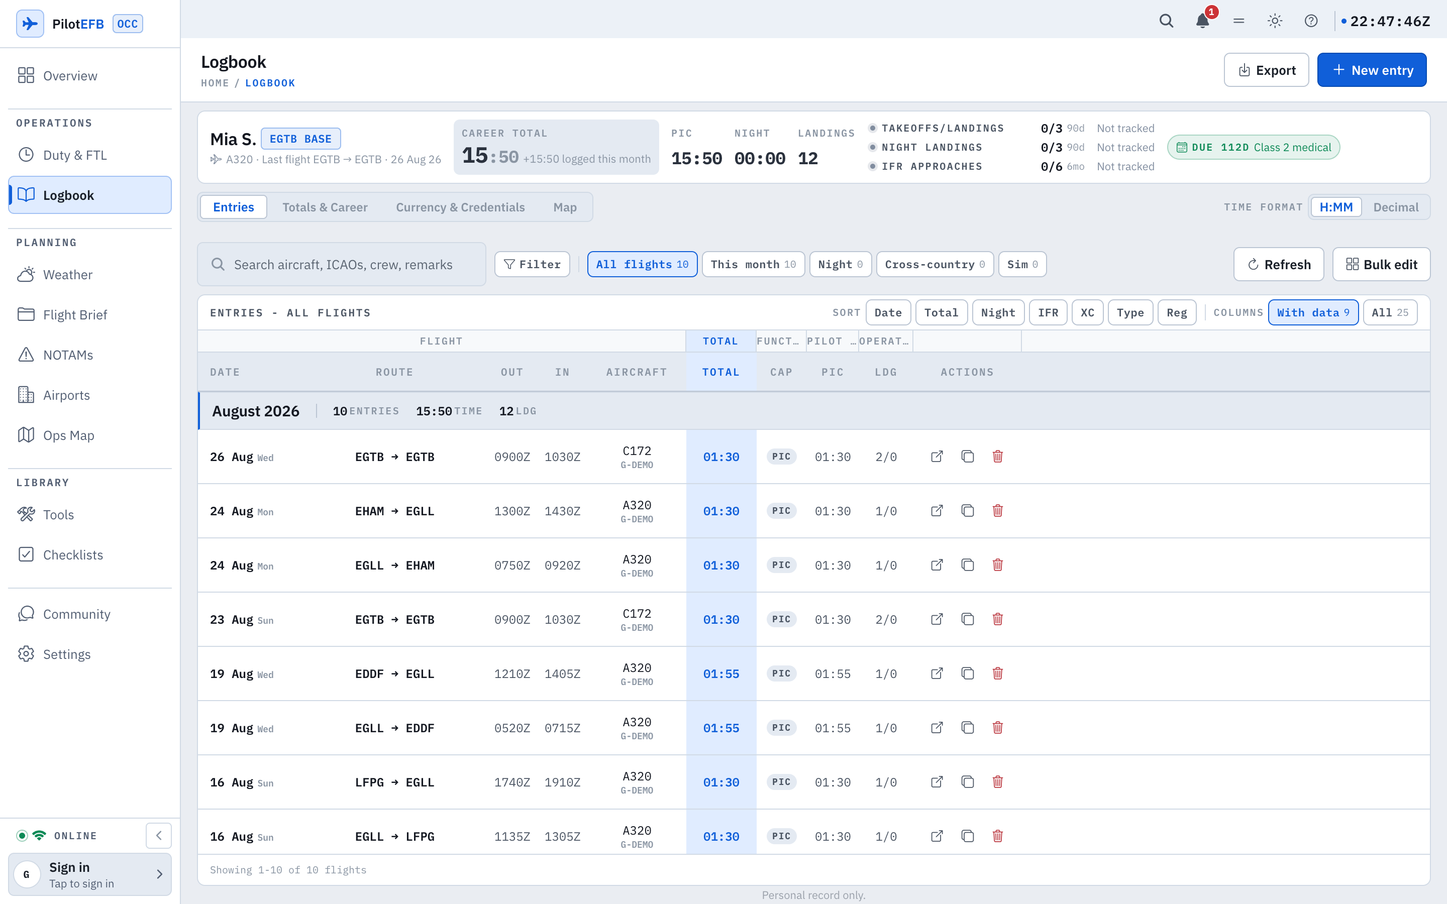Click the TOTAL column header
The width and height of the screenshot is (1447, 904).
720,372
